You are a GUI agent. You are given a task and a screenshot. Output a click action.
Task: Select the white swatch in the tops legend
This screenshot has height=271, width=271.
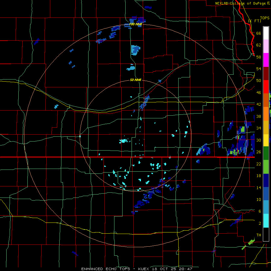(x=266, y=33)
